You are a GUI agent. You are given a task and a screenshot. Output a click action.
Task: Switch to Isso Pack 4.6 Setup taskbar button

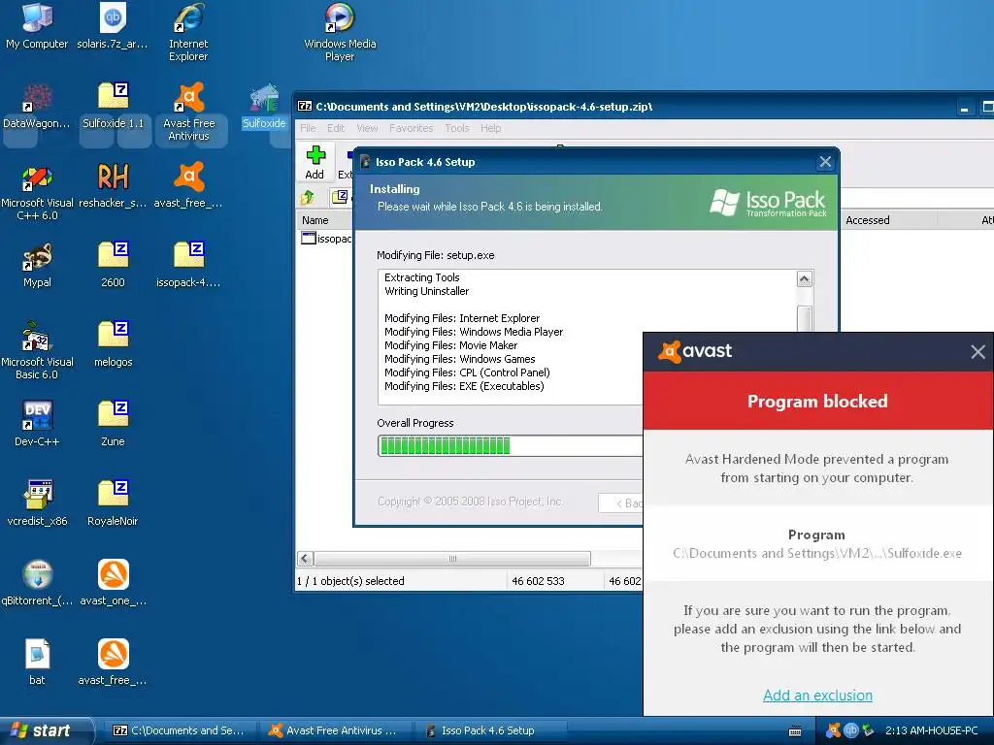[x=489, y=730]
